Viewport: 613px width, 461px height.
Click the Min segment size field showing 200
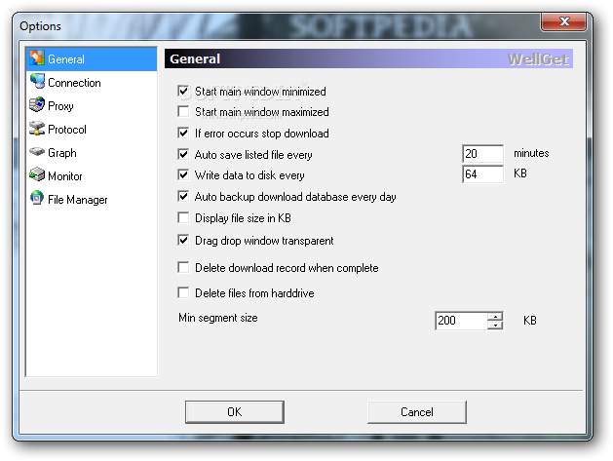tap(461, 321)
